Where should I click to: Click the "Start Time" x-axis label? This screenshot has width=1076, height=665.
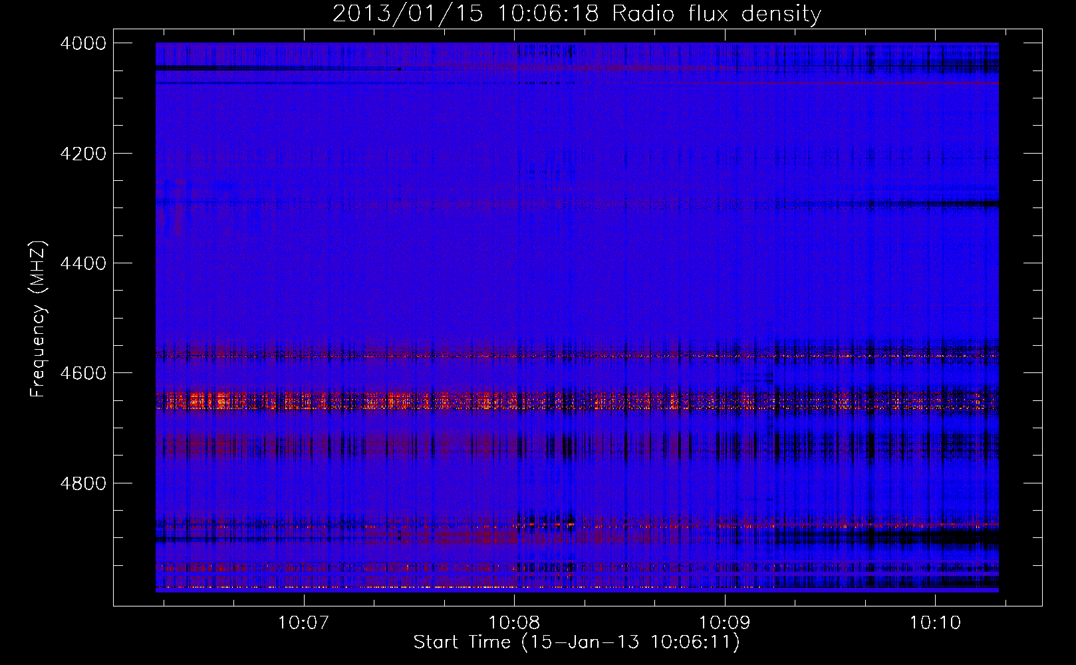tap(577, 642)
